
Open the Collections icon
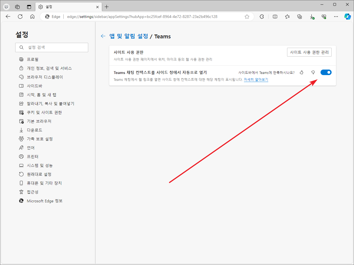coord(300,17)
